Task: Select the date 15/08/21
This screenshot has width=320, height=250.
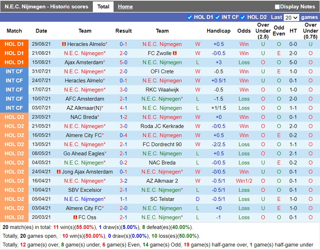Action: [x=41, y=62]
